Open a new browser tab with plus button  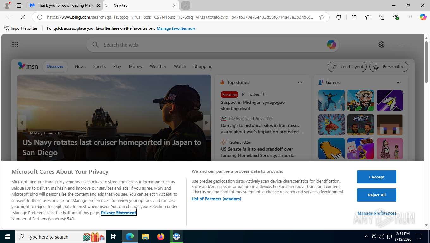(186, 5)
